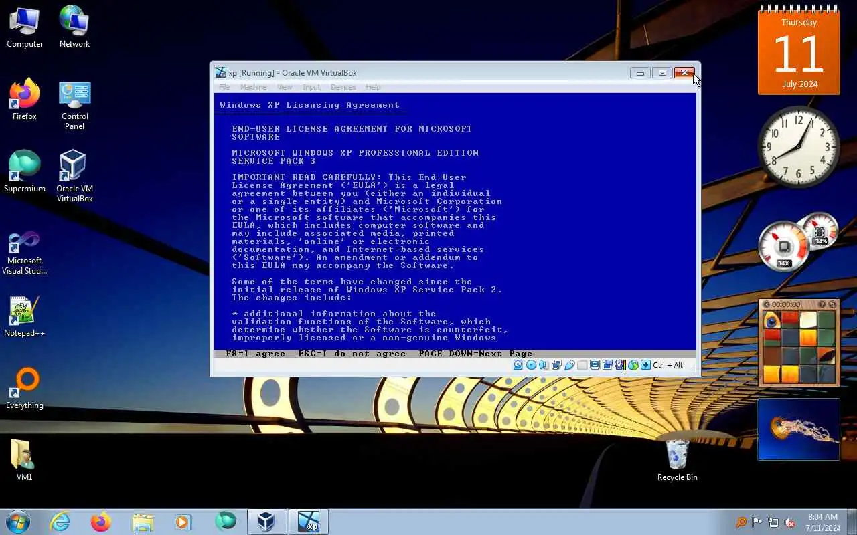
Task: Open the Devices menu in VirtualBox
Action: coord(343,87)
